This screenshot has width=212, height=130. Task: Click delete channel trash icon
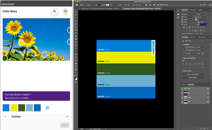[208, 128]
